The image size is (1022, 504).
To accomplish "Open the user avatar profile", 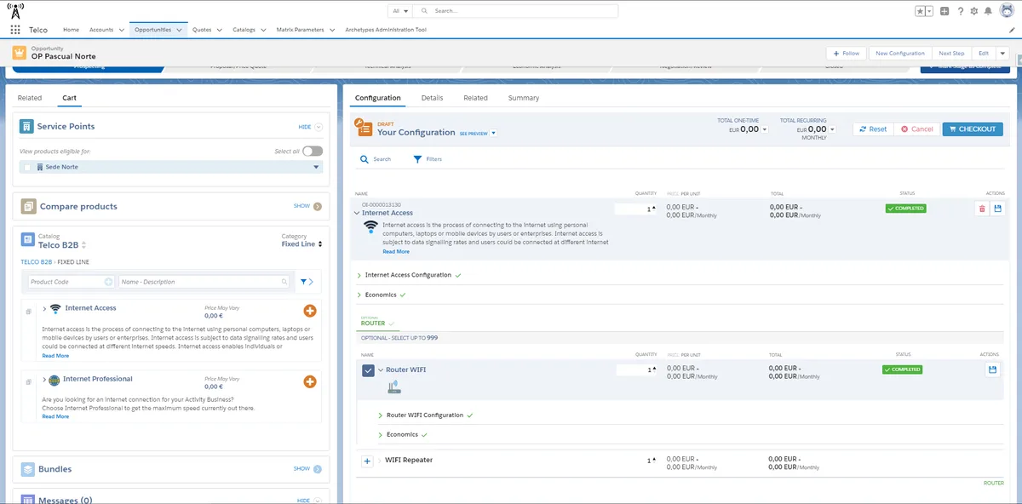I will click(1005, 11).
